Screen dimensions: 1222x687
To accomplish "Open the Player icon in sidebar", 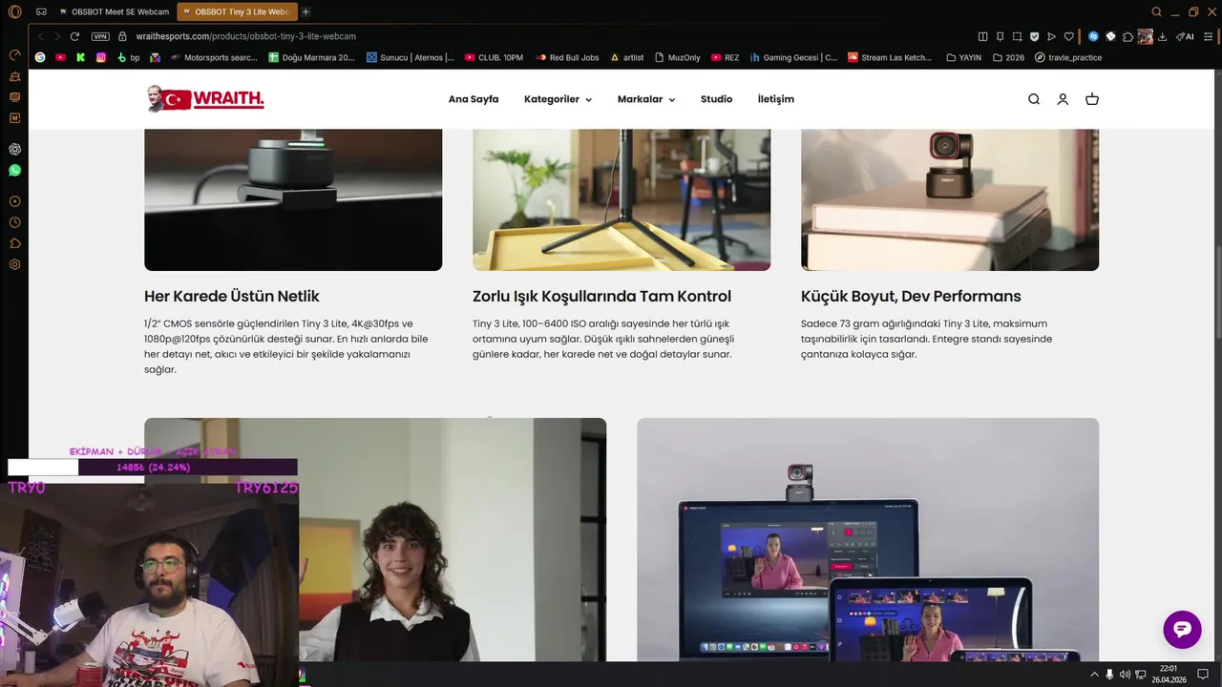I will [14, 201].
